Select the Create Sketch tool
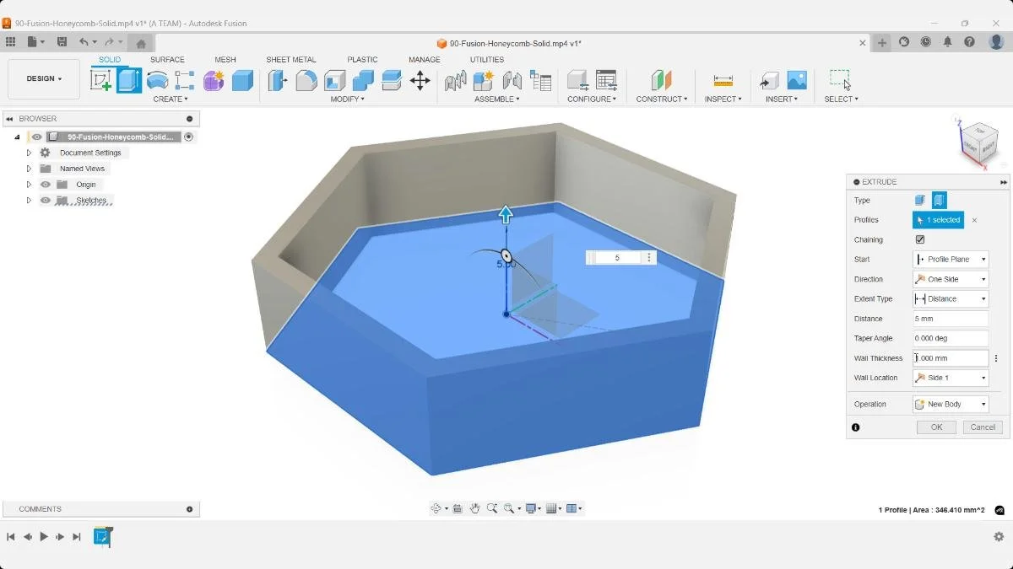The width and height of the screenshot is (1013, 569). 101,80
